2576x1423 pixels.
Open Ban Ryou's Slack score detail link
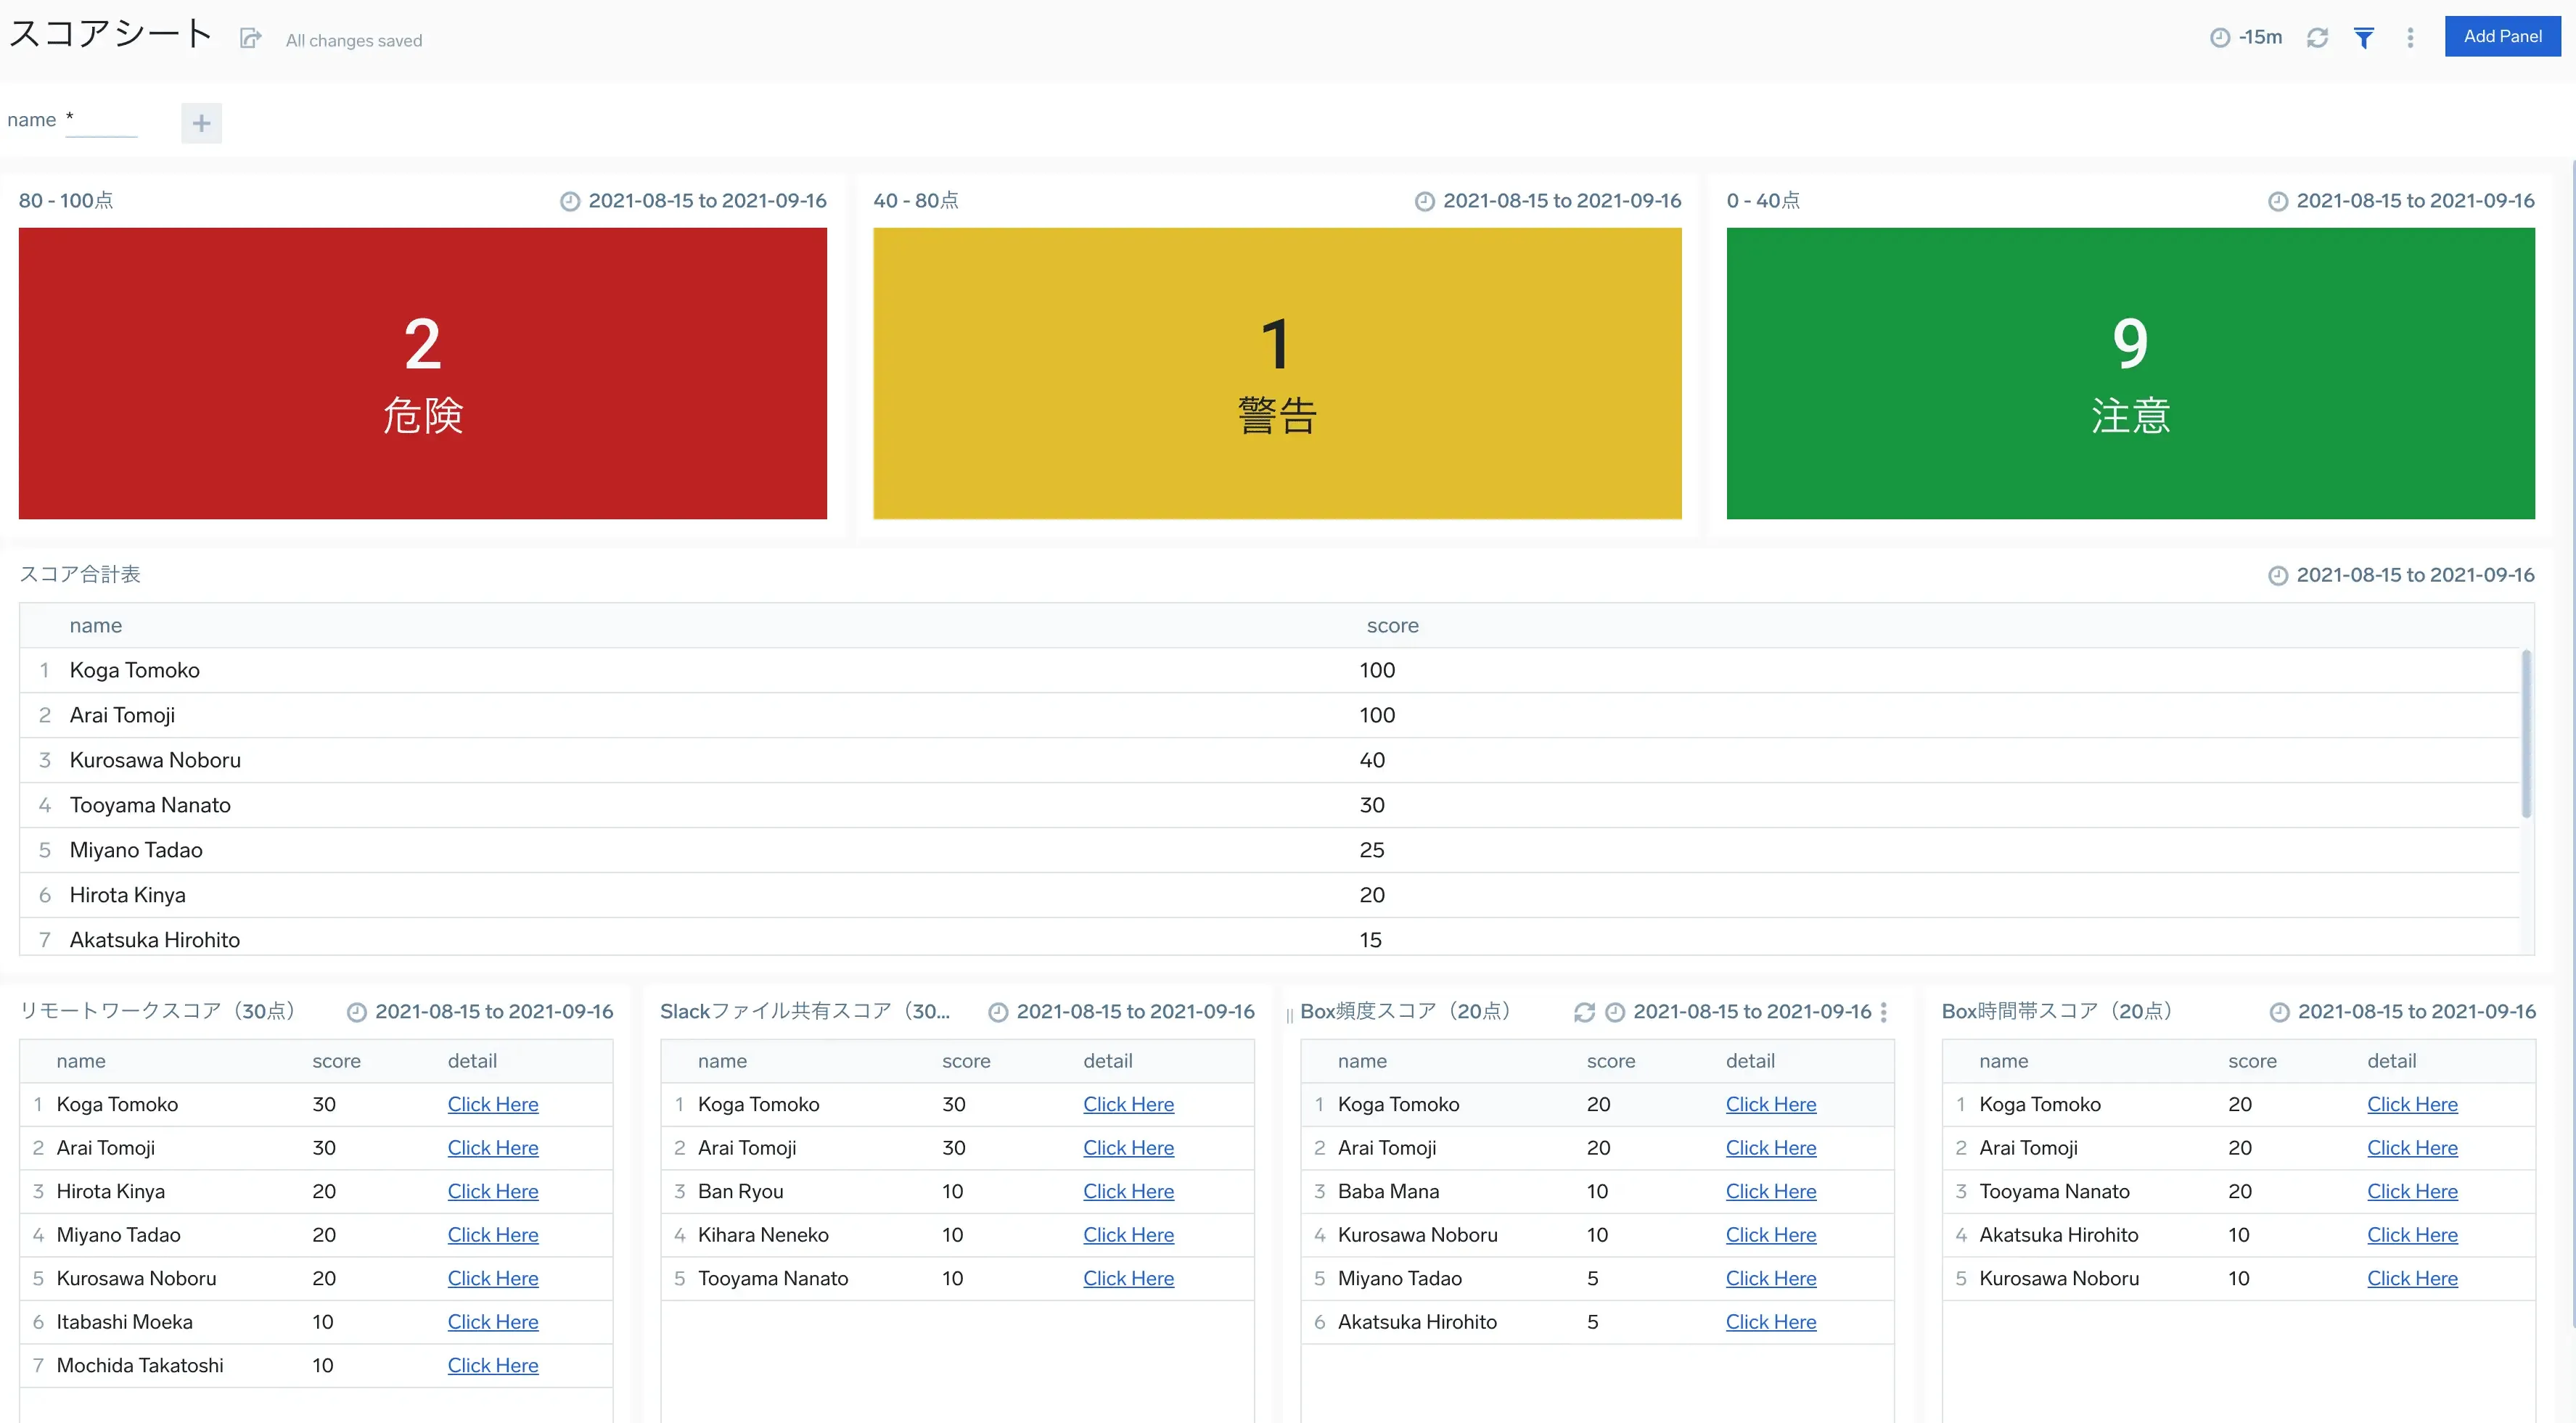tap(1128, 1191)
